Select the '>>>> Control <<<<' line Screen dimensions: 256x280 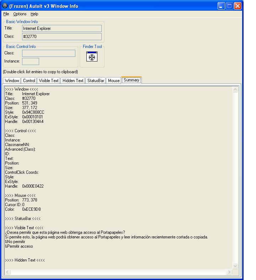coord(20,131)
